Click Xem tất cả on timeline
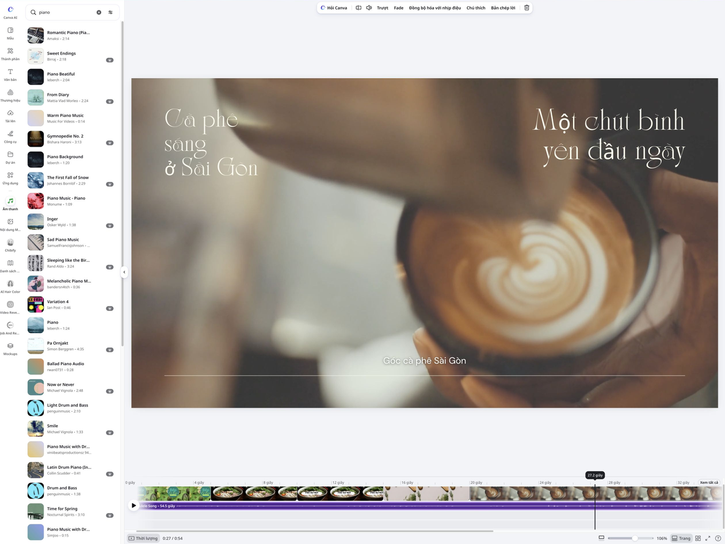The image size is (725, 544). pos(708,482)
